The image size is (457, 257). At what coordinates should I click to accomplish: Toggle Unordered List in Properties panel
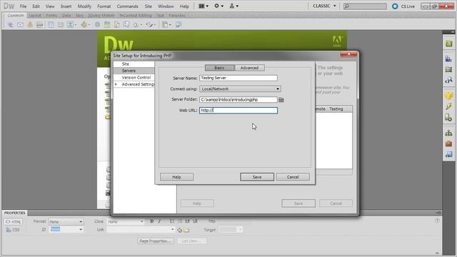(172, 221)
